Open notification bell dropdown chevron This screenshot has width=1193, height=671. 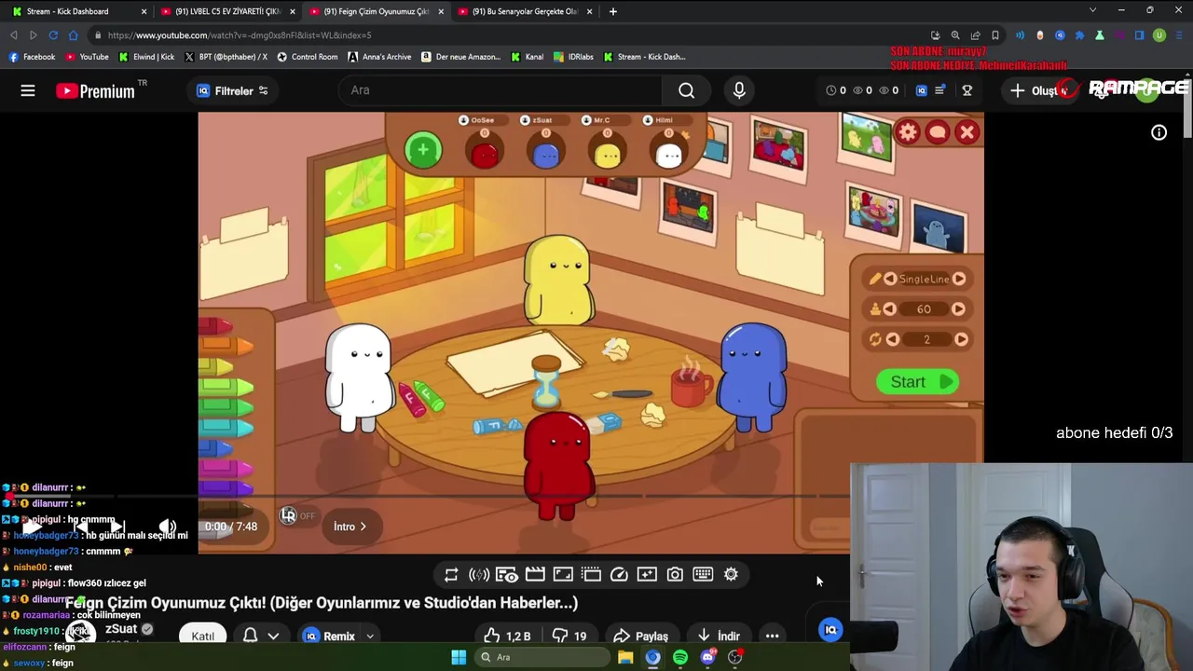click(x=273, y=636)
